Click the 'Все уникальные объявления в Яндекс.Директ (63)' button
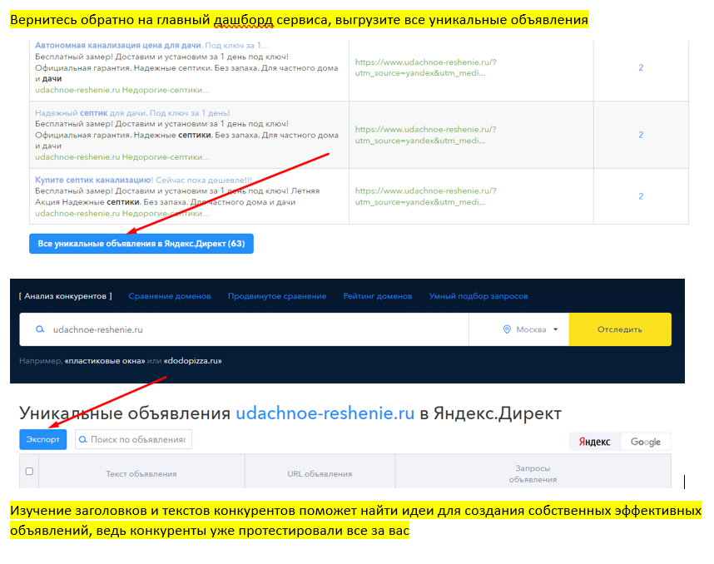This screenshot has width=714, height=564. click(x=141, y=244)
